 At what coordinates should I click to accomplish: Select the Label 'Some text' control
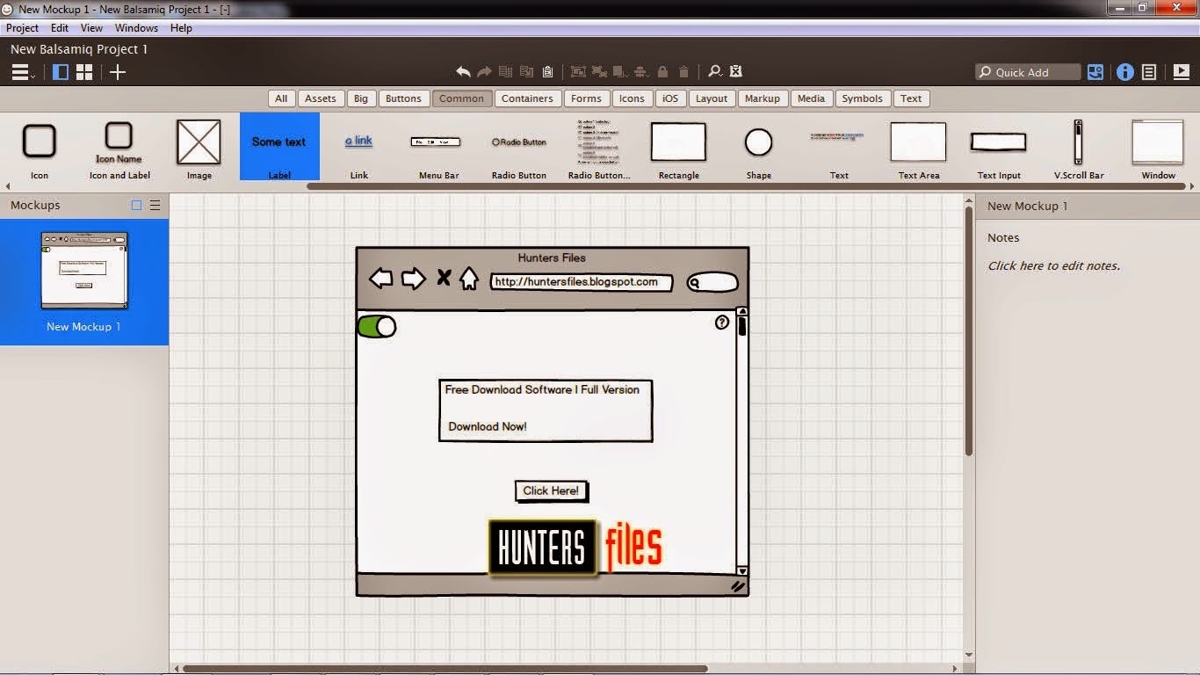point(279,147)
